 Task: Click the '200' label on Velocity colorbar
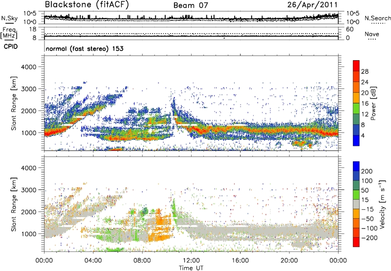pos(367,171)
